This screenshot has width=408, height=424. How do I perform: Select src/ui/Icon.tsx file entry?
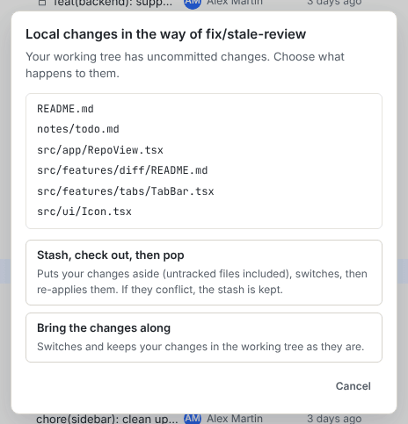pos(84,212)
